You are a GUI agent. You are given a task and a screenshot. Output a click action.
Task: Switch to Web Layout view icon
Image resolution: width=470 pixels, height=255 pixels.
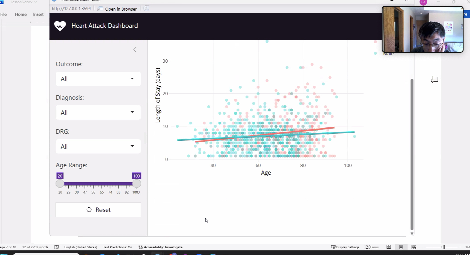click(413, 247)
